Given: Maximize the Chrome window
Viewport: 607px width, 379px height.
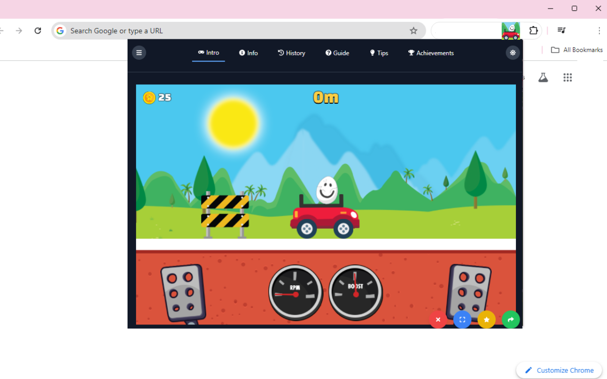Looking at the screenshot, I should pyautogui.click(x=574, y=9).
